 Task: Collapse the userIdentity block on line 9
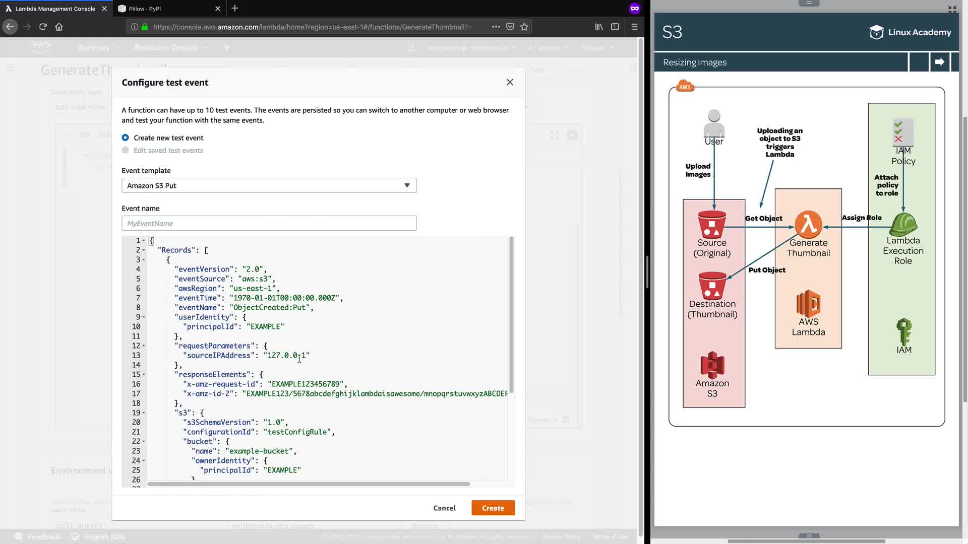[x=144, y=317]
